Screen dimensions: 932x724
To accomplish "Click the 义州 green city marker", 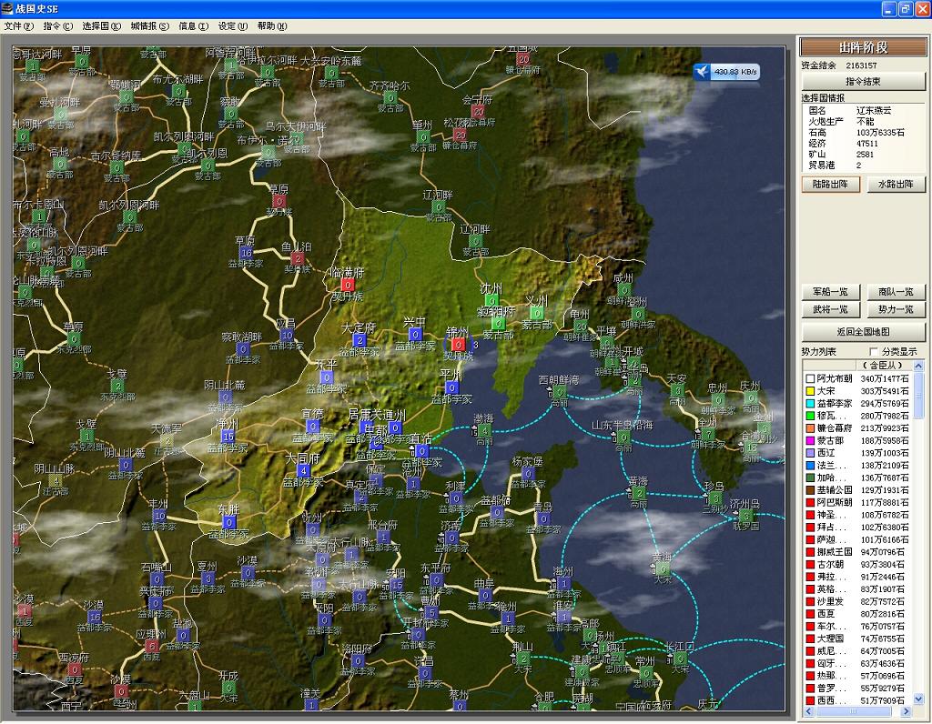I will coord(536,313).
